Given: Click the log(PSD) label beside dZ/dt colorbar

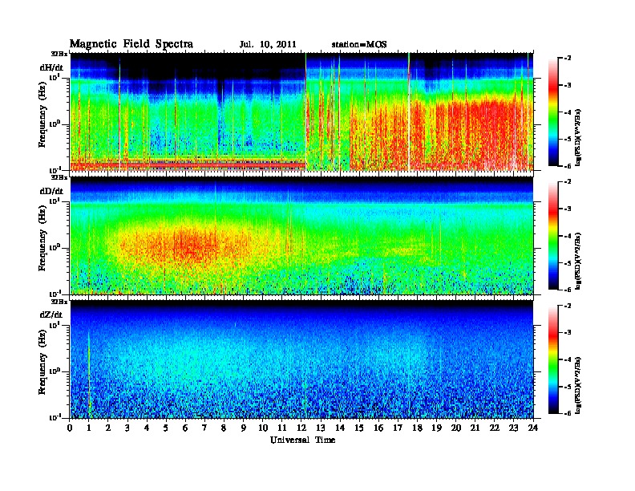Looking at the screenshot, I should click(578, 385).
